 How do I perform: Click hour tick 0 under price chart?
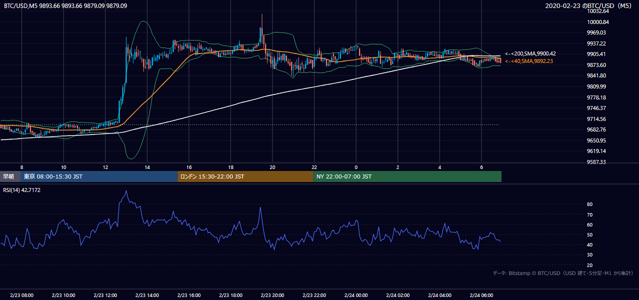[x=356, y=167]
